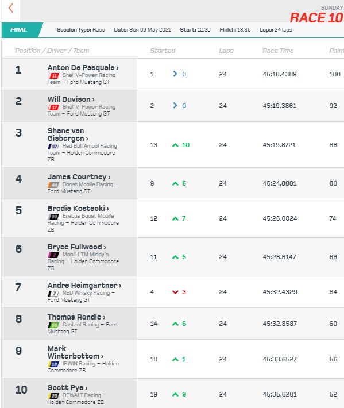
Task: Open Will Davison driver profile
Action: pyautogui.click(x=71, y=99)
